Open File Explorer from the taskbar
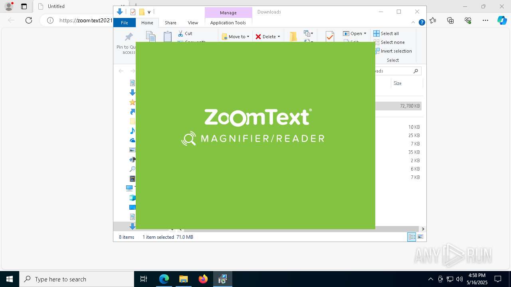The width and height of the screenshot is (511, 287). tap(183, 279)
